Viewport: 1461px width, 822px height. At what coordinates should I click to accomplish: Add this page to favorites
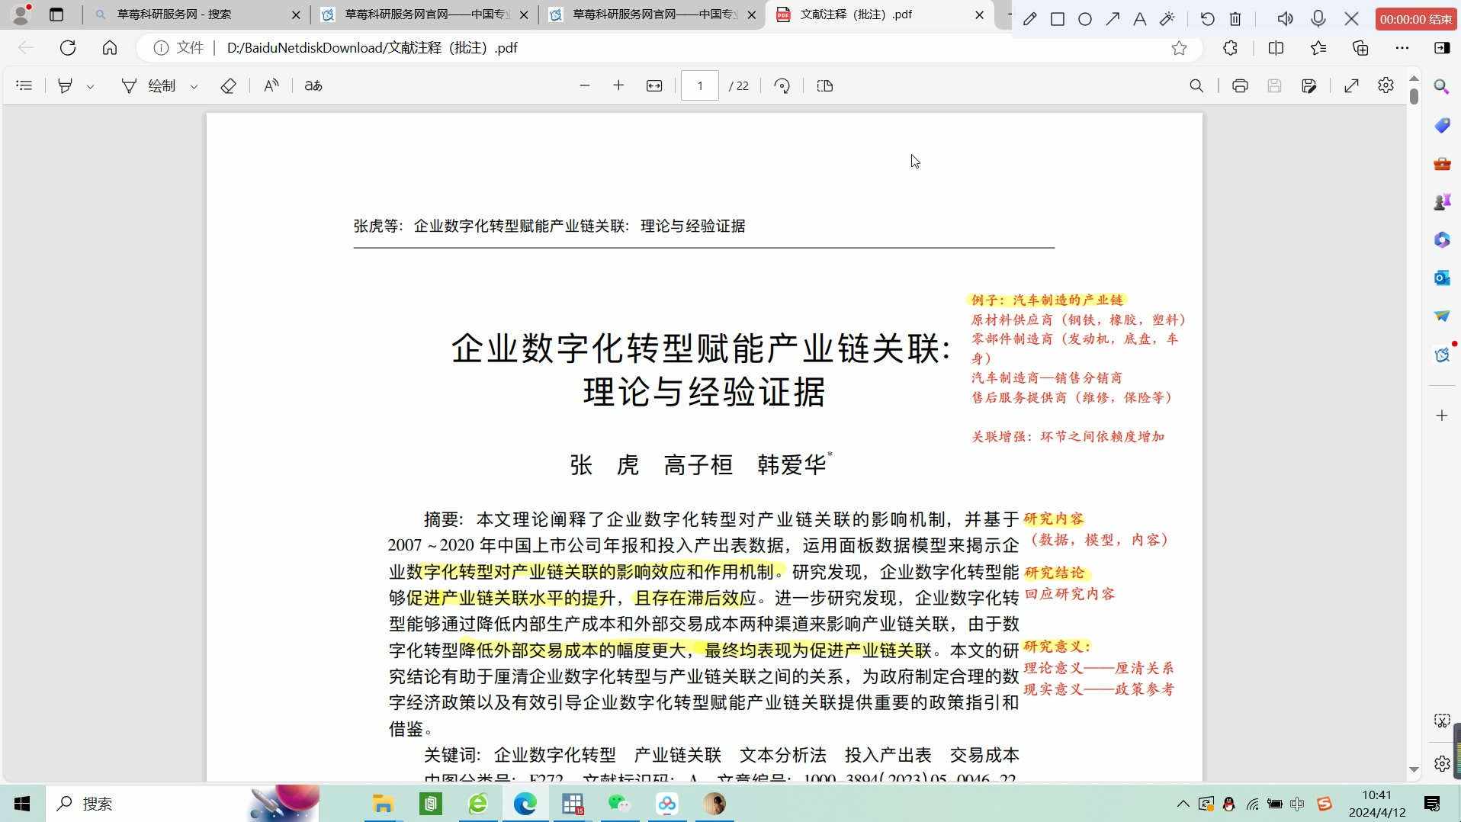1180,47
